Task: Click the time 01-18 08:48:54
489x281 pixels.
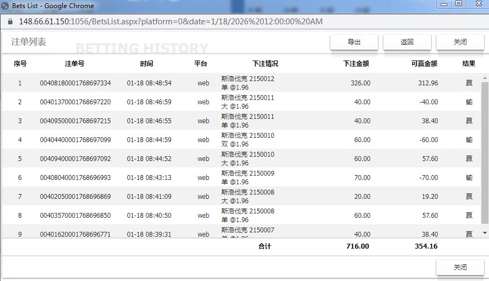Action: click(x=149, y=83)
